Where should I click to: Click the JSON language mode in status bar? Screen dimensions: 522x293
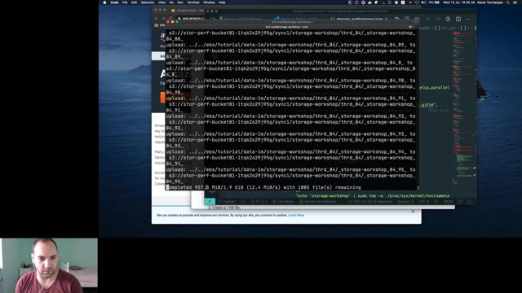[x=448, y=201]
